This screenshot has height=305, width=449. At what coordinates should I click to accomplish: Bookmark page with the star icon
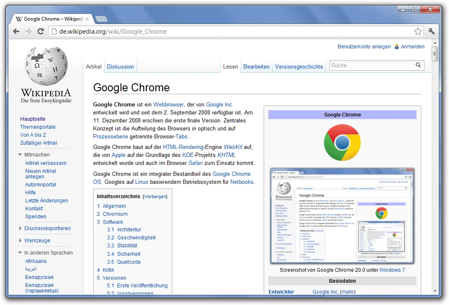click(x=418, y=32)
